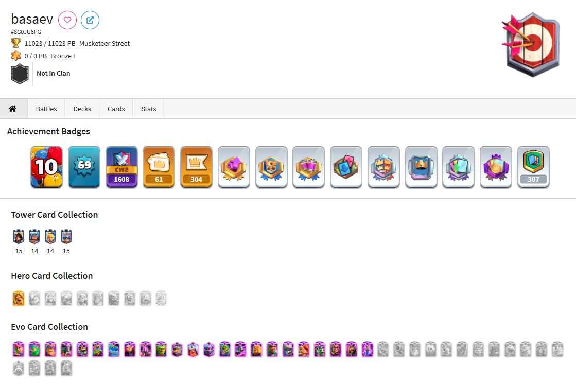Open the Decks tab
The image size is (576, 384).
click(82, 109)
